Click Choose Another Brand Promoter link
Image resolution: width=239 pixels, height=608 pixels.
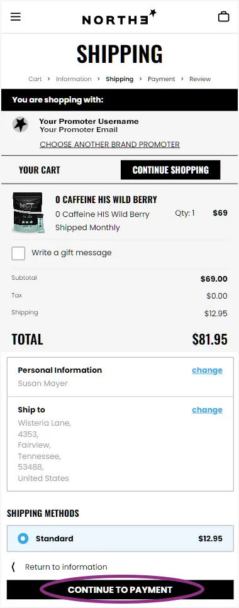click(x=110, y=145)
